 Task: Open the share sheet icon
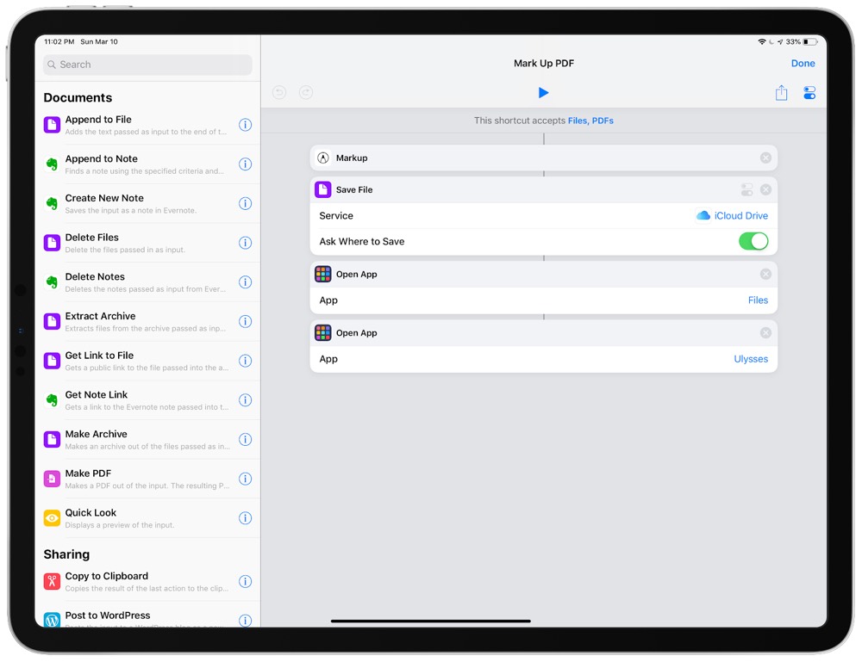click(x=781, y=93)
